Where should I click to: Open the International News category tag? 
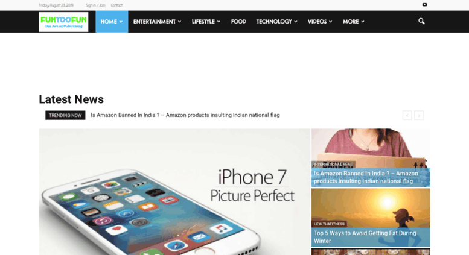[333, 165]
